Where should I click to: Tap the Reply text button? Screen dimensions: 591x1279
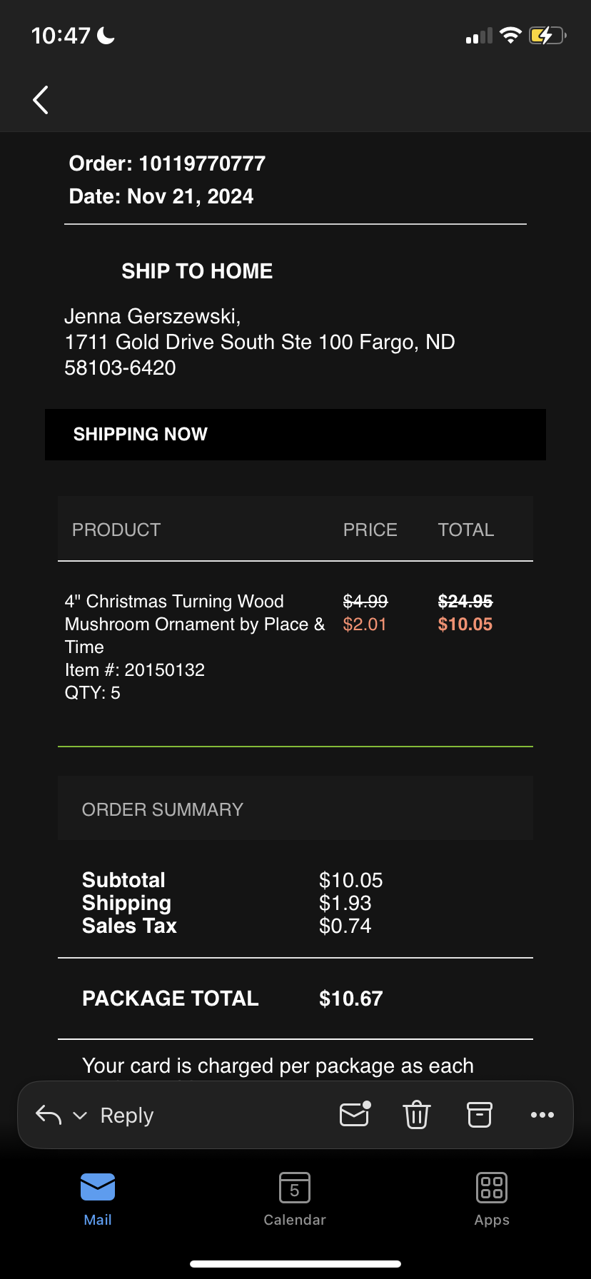pos(127,1116)
